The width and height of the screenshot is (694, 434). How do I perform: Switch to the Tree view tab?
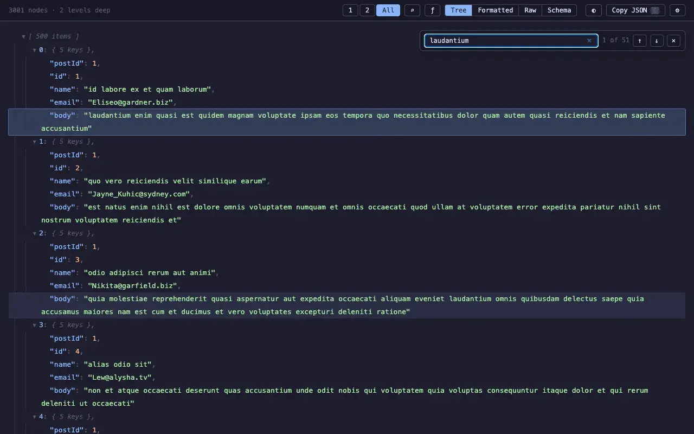tap(458, 10)
